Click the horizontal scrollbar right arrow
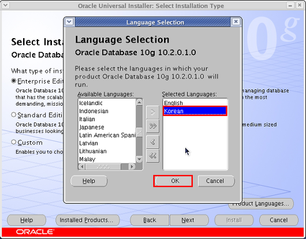This screenshot has height=239, width=306. [x=132, y=167]
